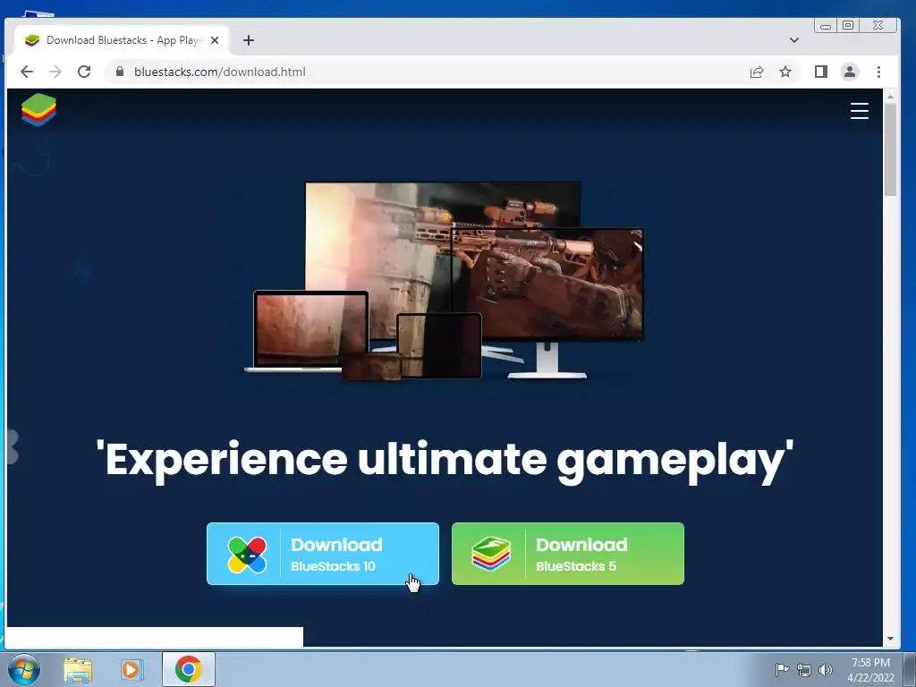
Task: Toggle the Chrome side panel
Action: 821,72
